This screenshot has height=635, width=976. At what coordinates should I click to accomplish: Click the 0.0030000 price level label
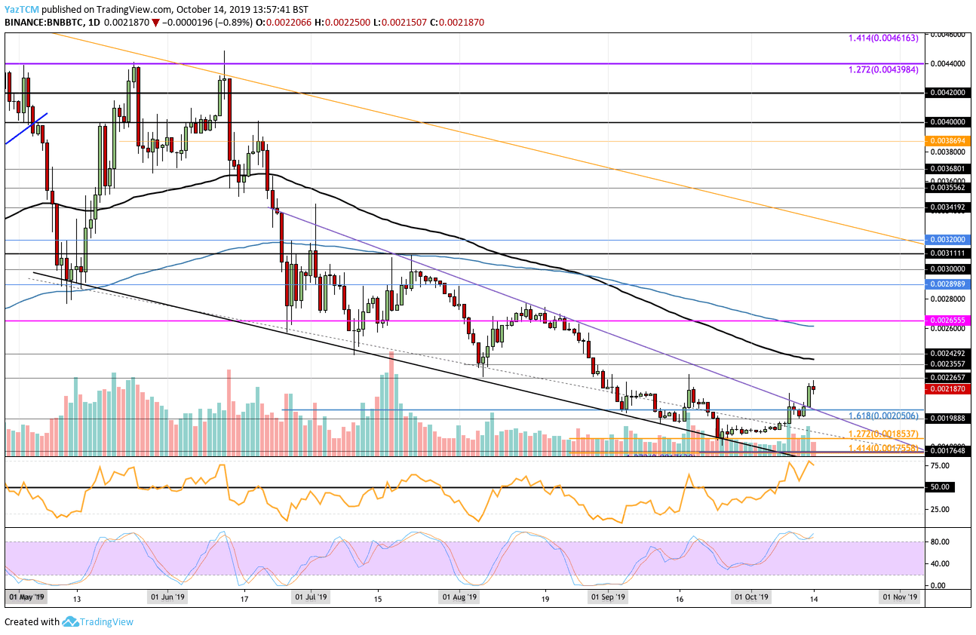coord(948,268)
